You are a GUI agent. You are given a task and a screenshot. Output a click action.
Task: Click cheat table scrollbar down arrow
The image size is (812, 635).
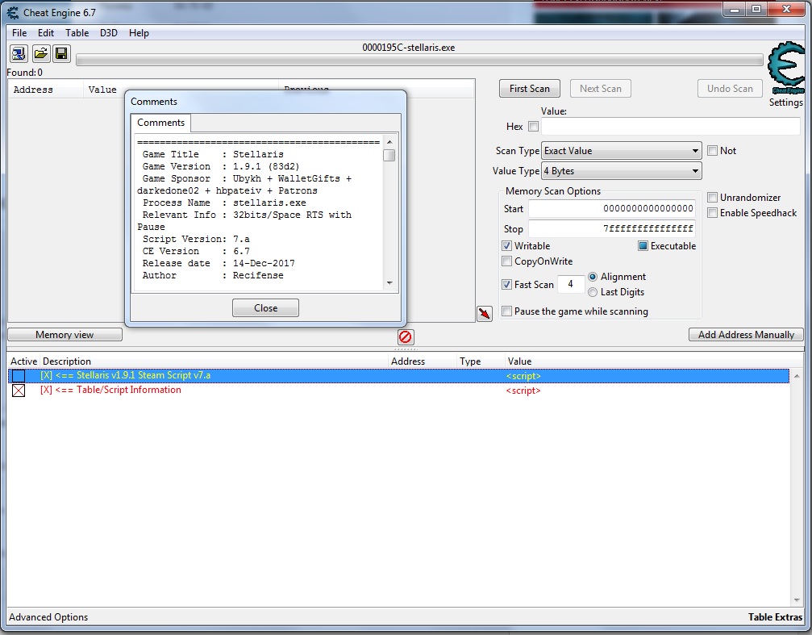coord(797,600)
